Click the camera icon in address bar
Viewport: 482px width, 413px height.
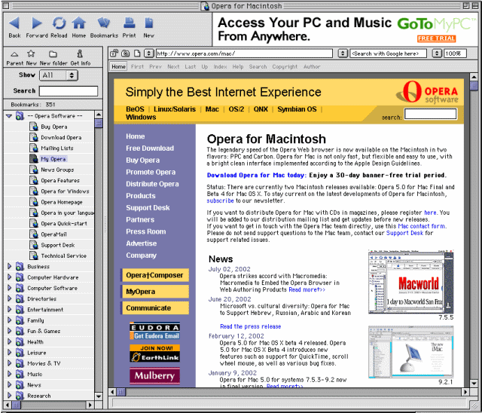[126, 54]
